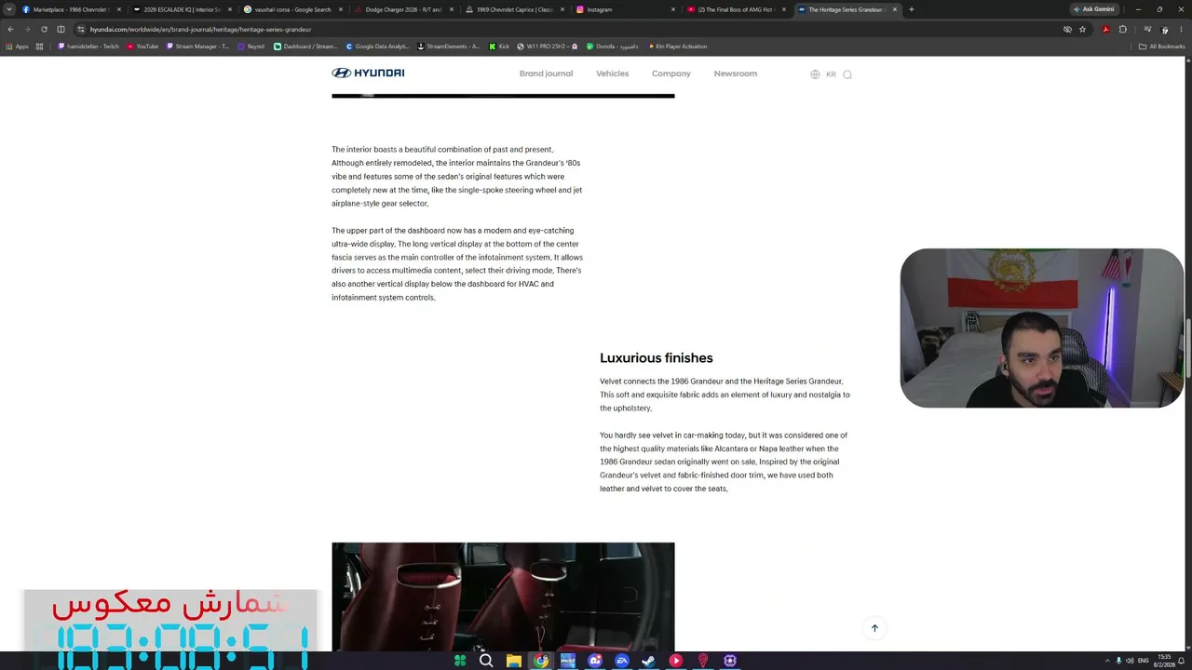
Task: Open the KR language selector
Action: [x=831, y=74]
